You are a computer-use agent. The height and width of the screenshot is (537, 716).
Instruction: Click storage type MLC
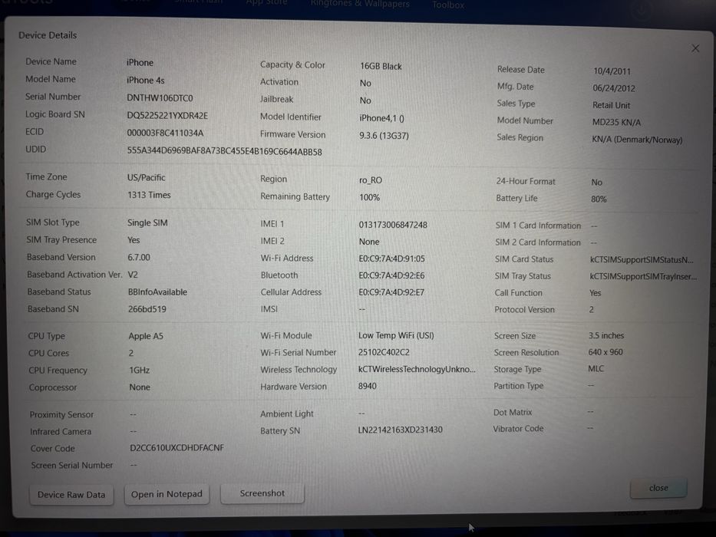click(x=596, y=368)
